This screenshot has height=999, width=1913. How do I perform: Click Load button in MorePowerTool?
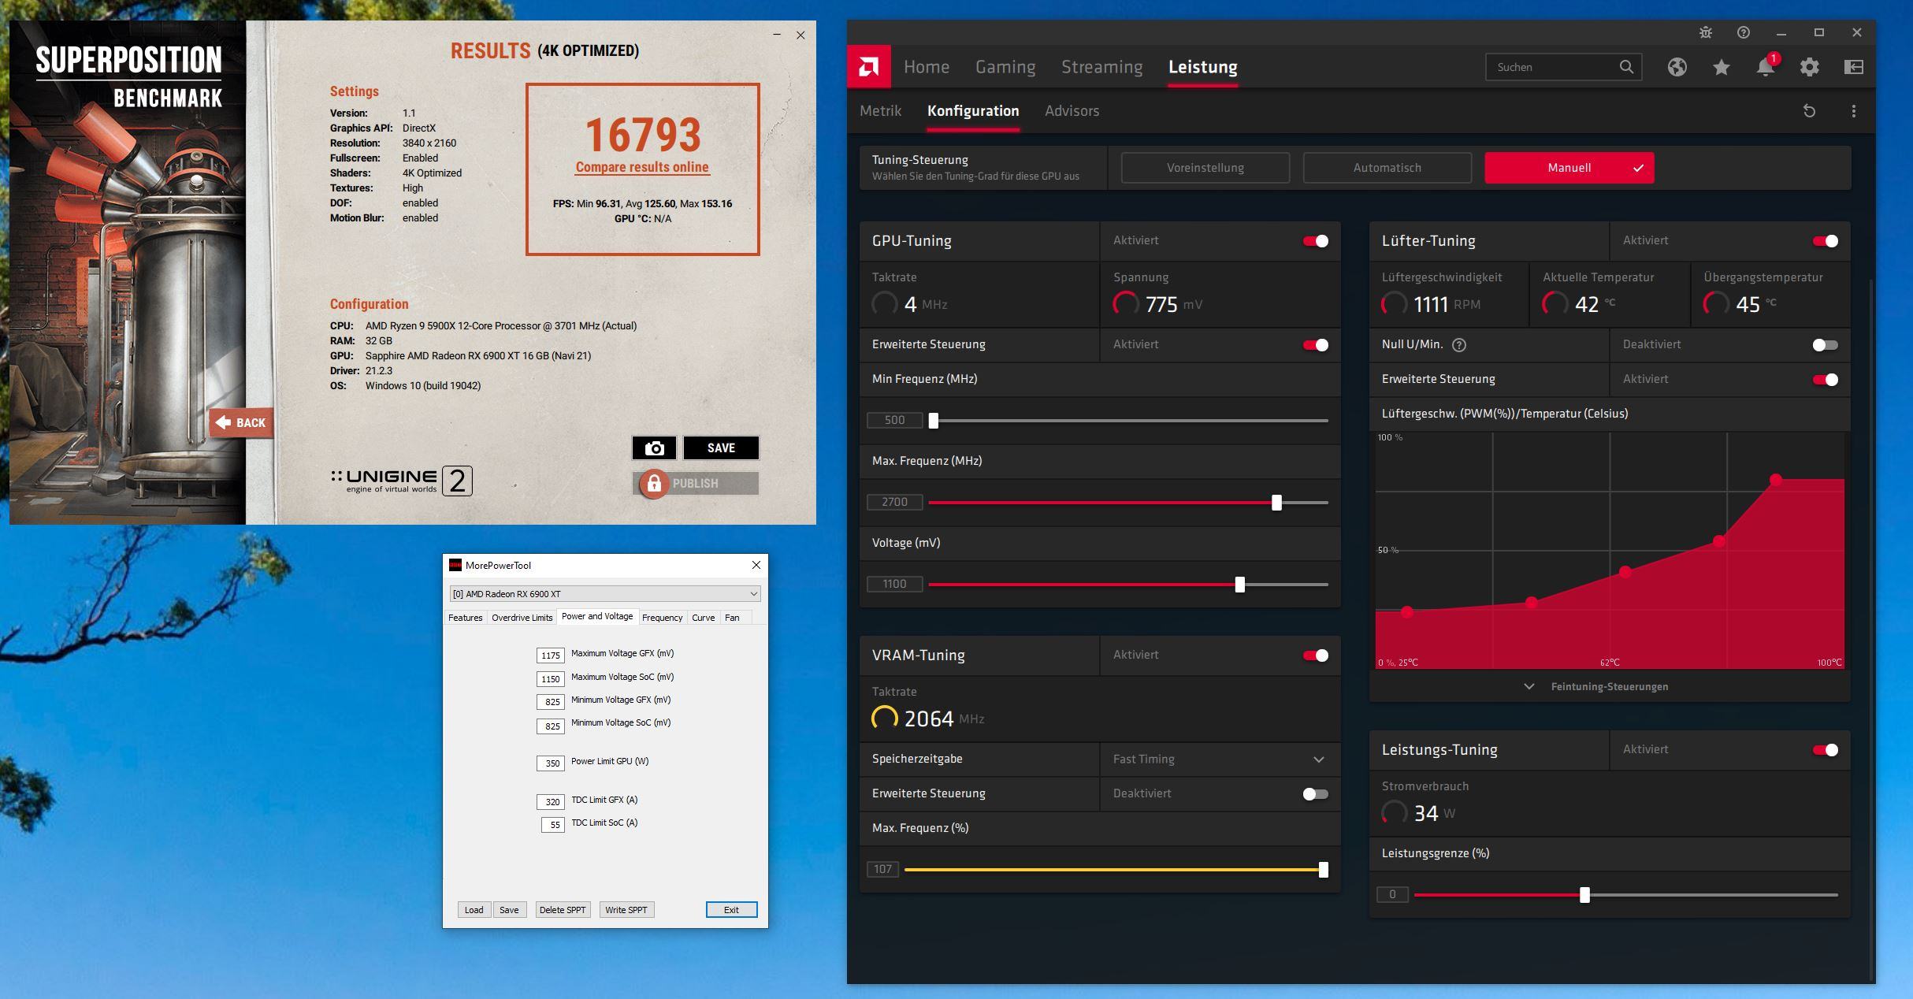(x=474, y=910)
